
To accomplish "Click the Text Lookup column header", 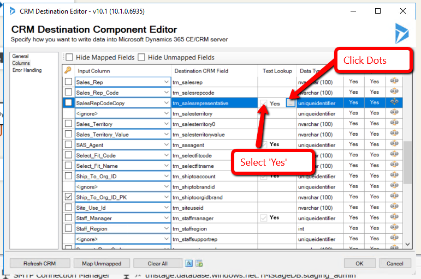I will coord(277,71).
